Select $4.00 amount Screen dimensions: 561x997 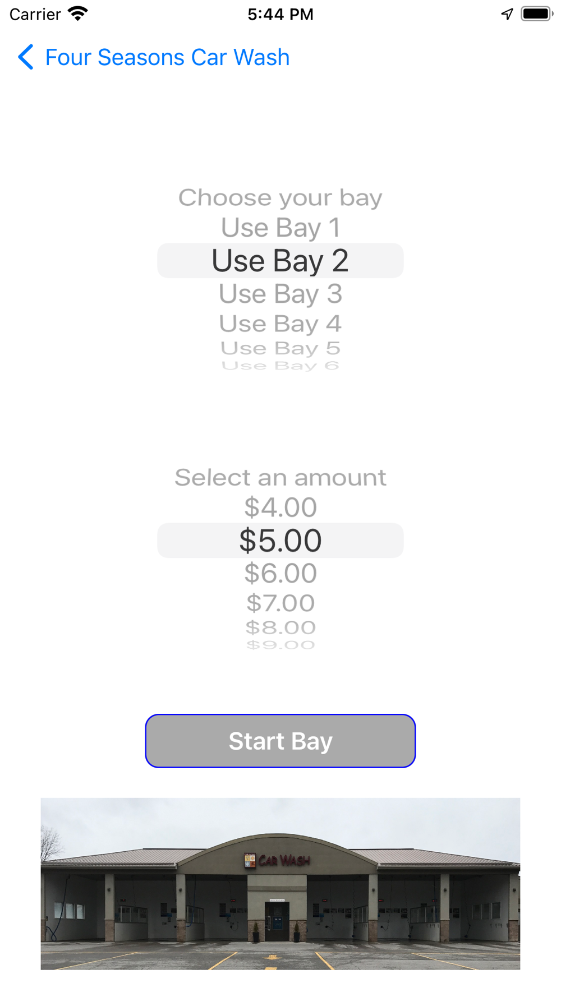coord(280,507)
